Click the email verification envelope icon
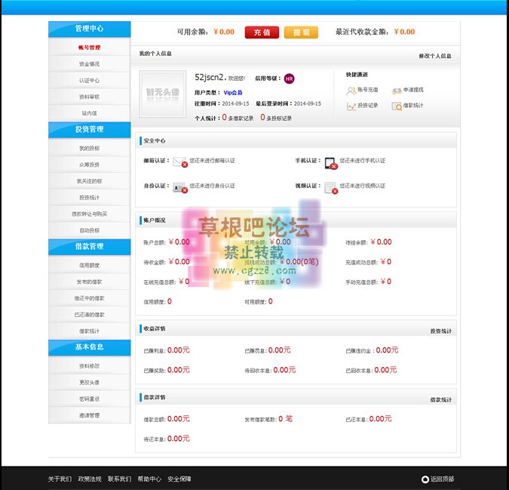 (179, 162)
